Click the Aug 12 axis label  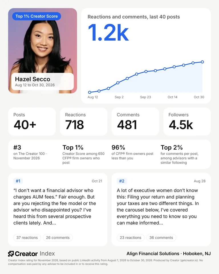tap(93, 97)
